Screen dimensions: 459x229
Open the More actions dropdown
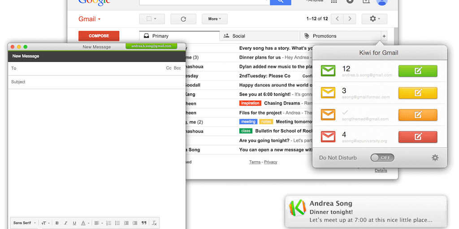point(215,19)
